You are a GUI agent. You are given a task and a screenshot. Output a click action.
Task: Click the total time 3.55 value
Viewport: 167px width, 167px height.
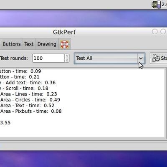coord(5,123)
